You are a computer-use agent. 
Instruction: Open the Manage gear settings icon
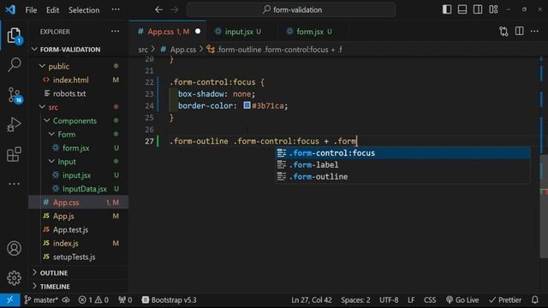[14, 278]
